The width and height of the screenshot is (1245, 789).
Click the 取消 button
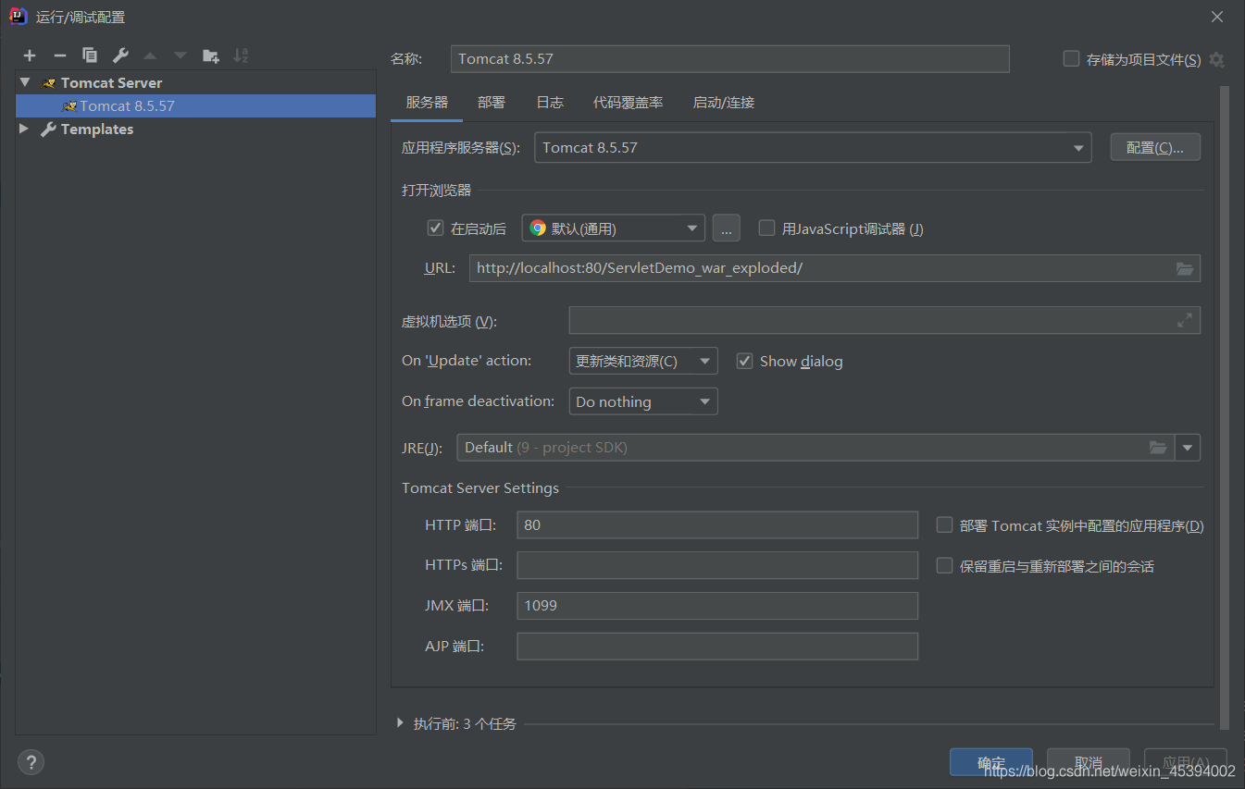(1089, 762)
